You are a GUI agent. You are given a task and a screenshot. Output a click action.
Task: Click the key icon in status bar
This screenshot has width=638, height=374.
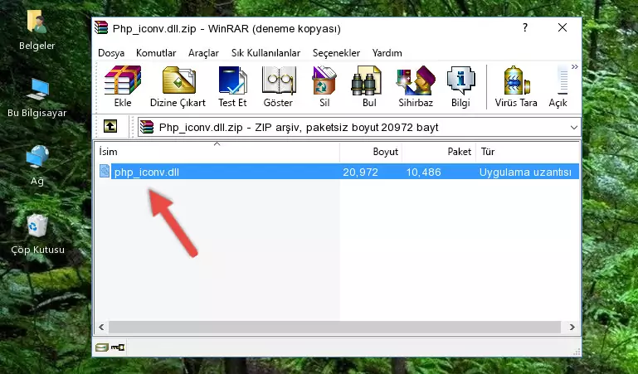click(x=118, y=347)
